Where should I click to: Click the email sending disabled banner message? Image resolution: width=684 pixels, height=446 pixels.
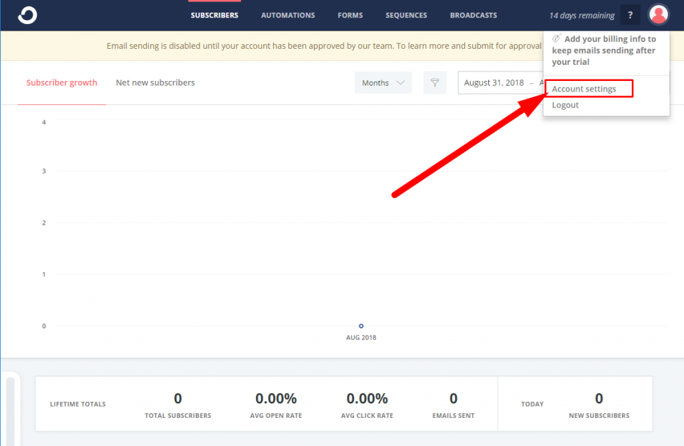tap(324, 46)
